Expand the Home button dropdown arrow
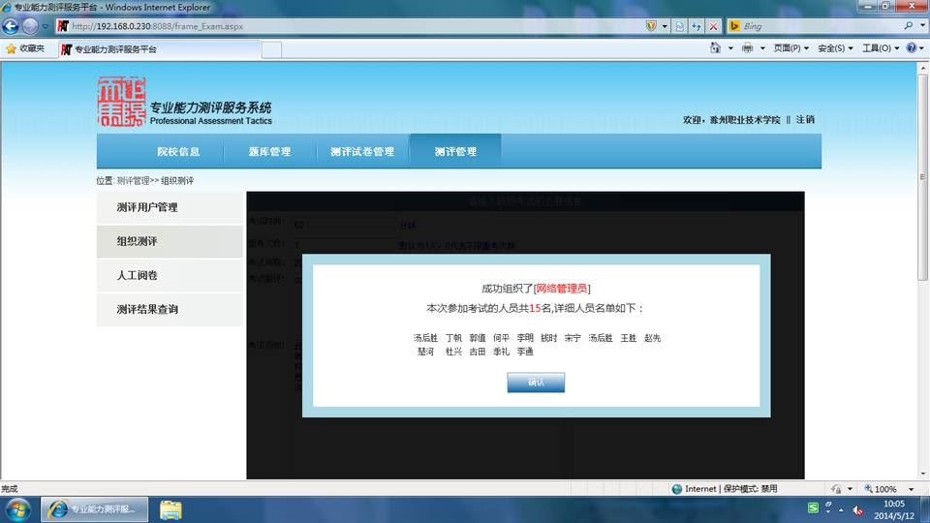Viewport: 930px width, 523px height. (x=730, y=48)
